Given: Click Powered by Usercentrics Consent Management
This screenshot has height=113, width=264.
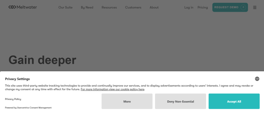Looking at the screenshot, I should [28, 108].
